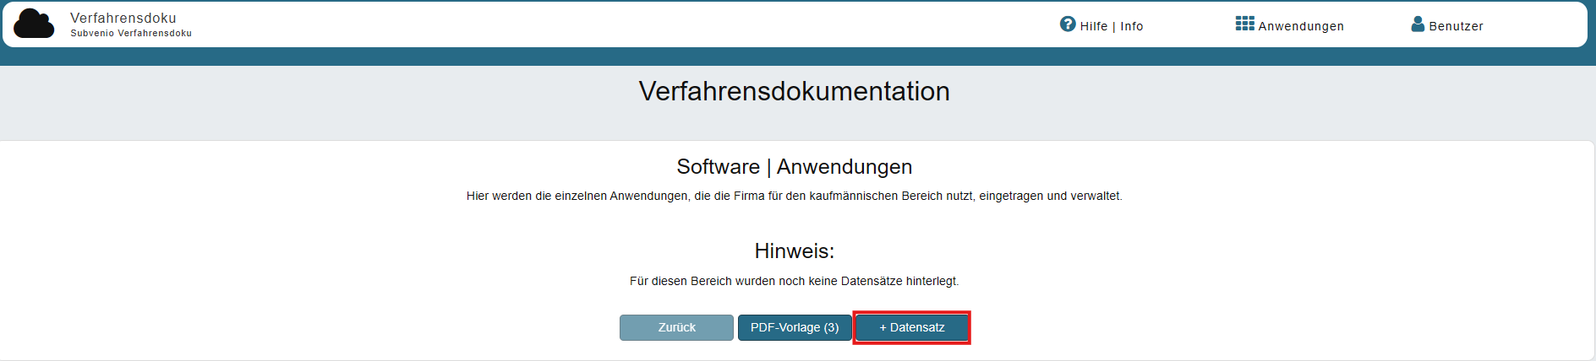Click the Anwendungen grid icon
1596x361 pixels.
(1244, 24)
